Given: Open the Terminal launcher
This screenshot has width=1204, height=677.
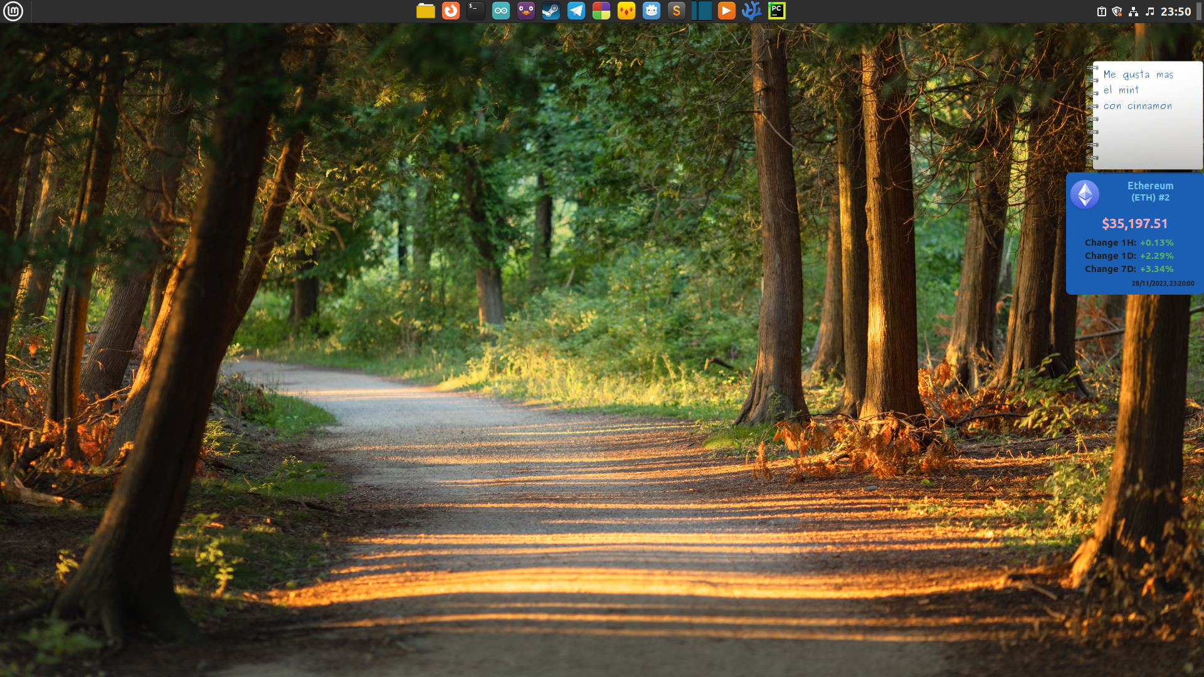Looking at the screenshot, I should [475, 11].
